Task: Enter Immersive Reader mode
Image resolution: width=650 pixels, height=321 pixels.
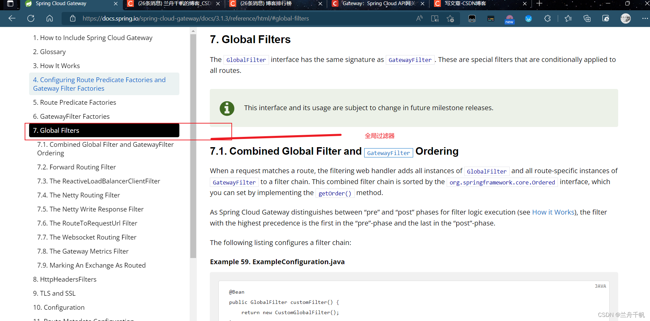Action: tap(435, 18)
